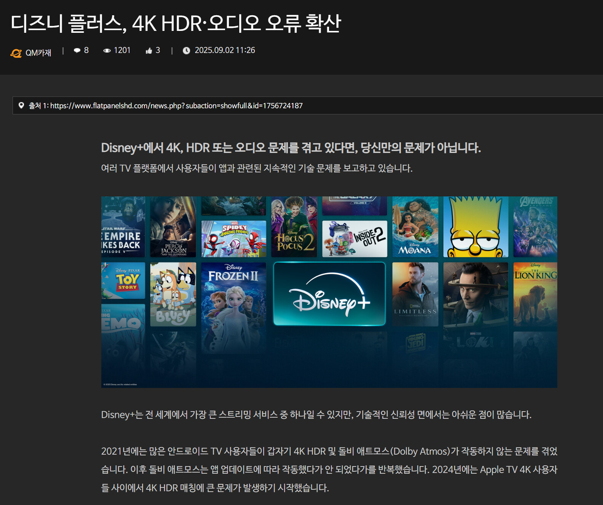Click the Toy Story poster

(123, 280)
